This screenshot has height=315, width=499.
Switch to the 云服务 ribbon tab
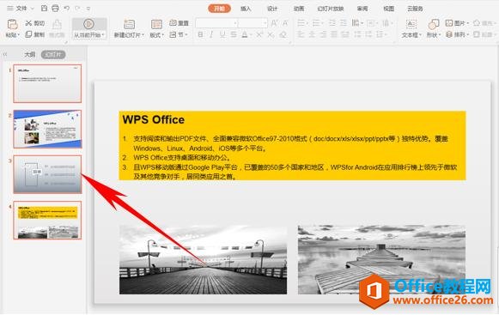[415, 9]
